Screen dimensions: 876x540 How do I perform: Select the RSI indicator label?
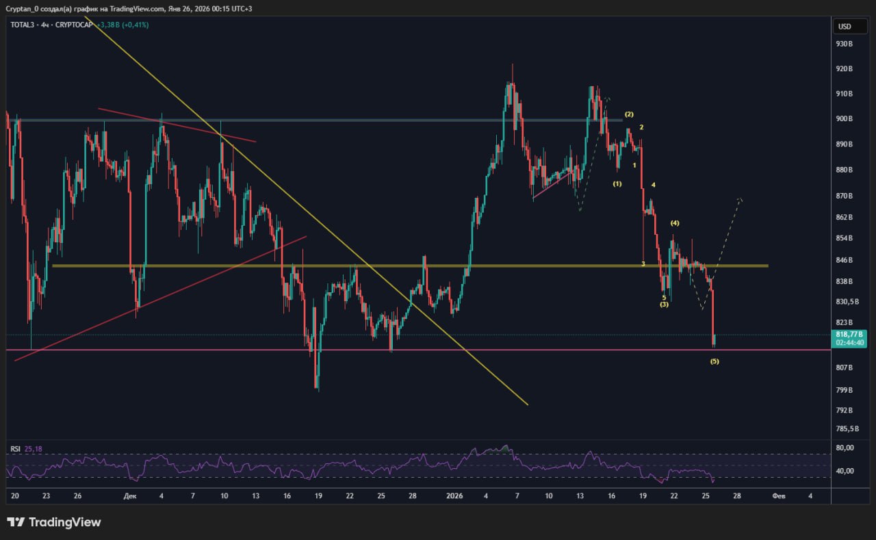(x=15, y=449)
